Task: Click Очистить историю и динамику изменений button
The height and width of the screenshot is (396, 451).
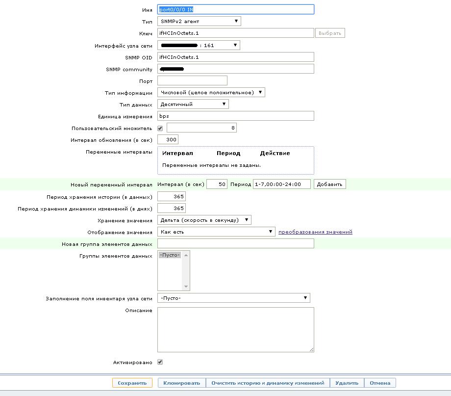Action: click(268, 383)
